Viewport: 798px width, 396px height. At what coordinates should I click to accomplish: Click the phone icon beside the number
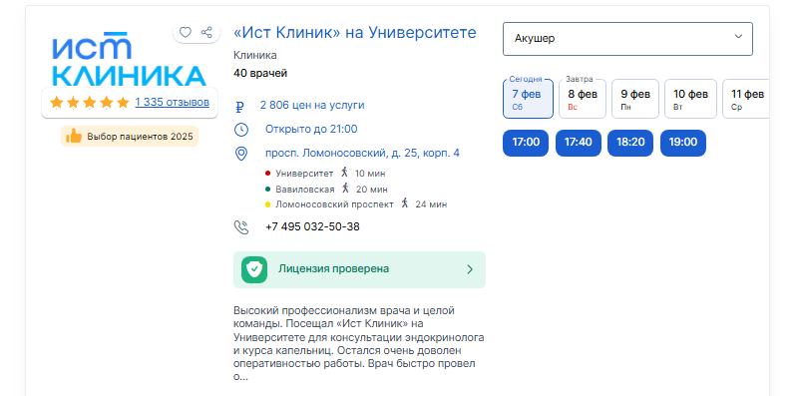(x=241, y=227)
